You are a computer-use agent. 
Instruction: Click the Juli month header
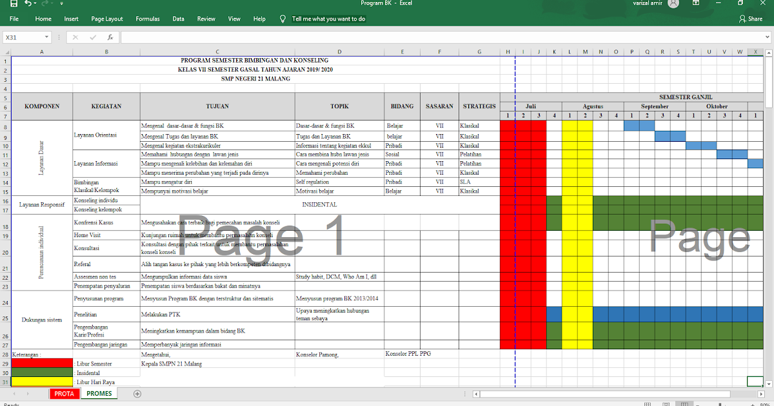(x=531, y=106)
